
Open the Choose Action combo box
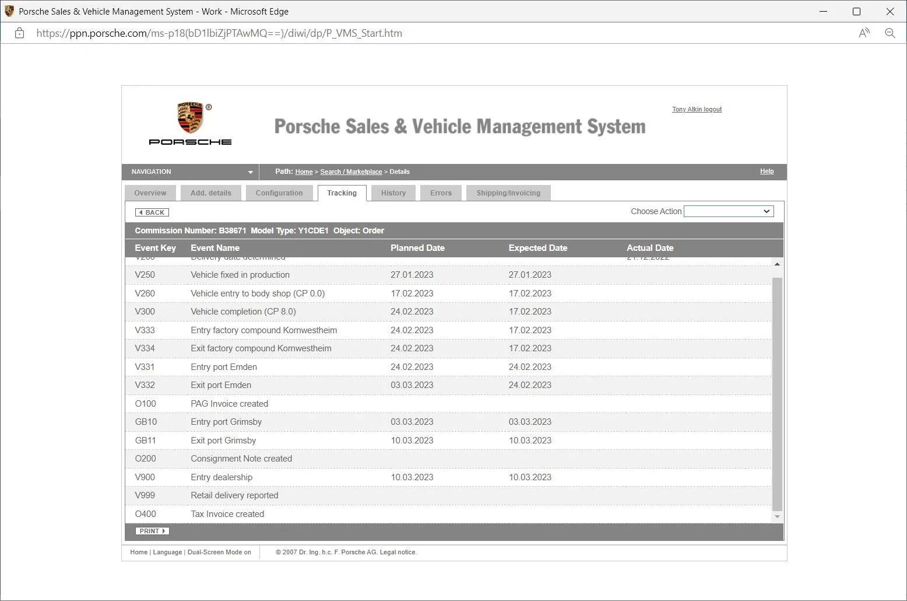[729, 211]
